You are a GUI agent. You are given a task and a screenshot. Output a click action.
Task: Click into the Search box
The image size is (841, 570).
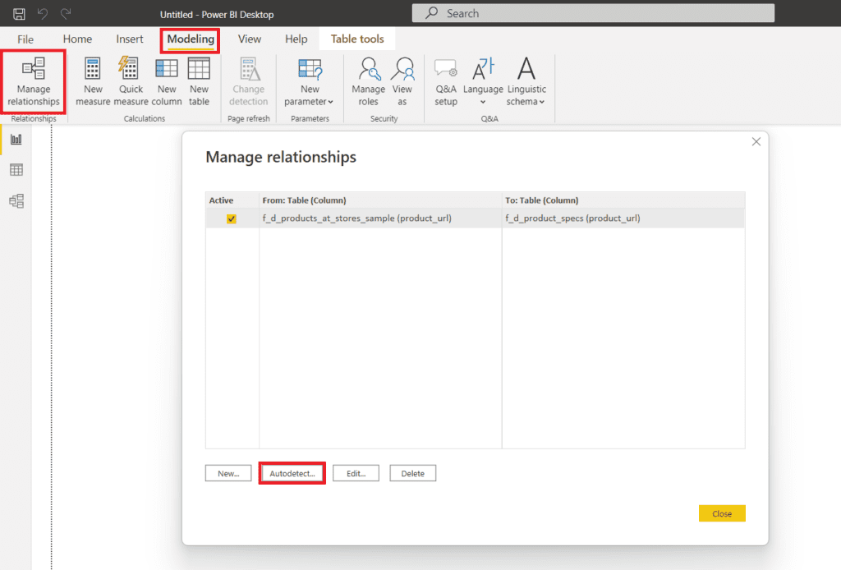593,13
